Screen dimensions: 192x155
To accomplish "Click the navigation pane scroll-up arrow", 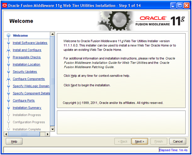I will (x=53, y=34).
